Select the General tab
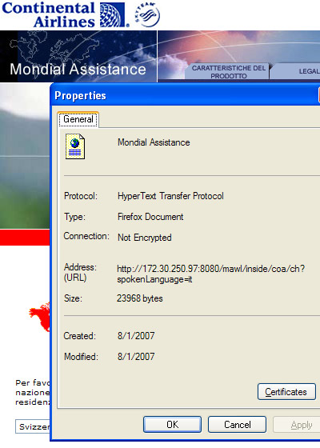This screenshot has height=448, width=320. [78, 119]
